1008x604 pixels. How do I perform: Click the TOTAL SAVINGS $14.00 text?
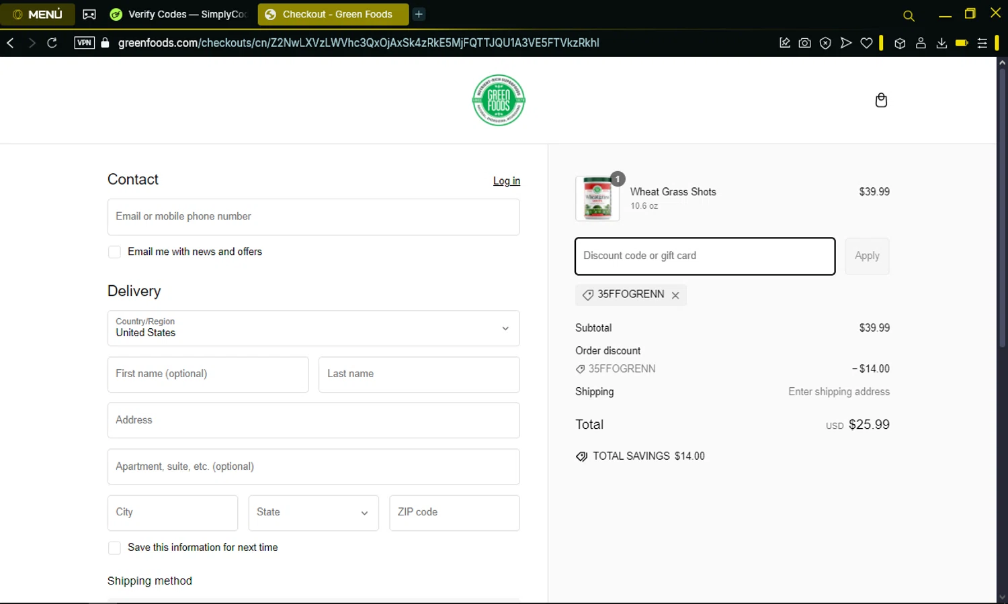pyautogui.click(x=648, y=456)
